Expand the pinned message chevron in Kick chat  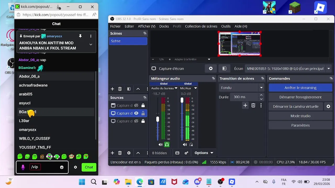click(x=91, y=44)
